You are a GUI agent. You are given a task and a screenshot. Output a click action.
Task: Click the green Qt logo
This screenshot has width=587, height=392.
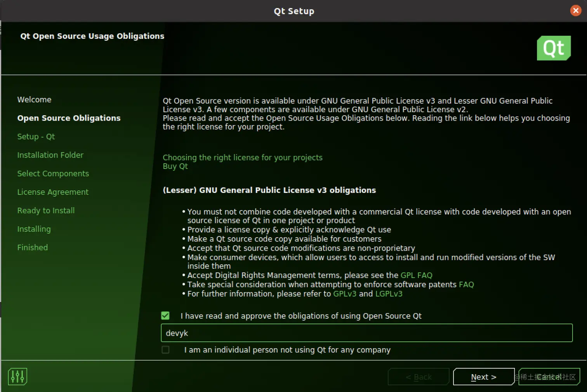coord(554,48)
